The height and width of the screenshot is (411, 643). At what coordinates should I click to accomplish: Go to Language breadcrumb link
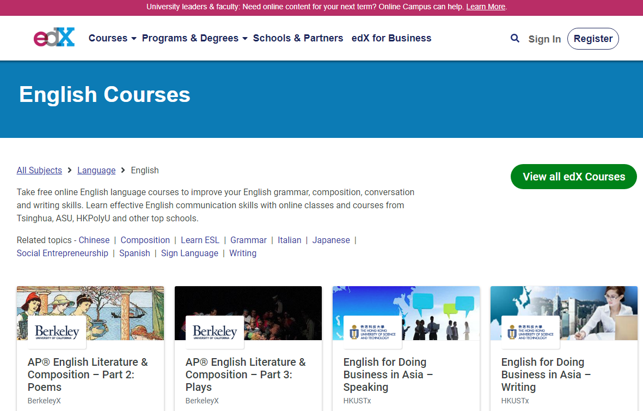coord(96,171)
